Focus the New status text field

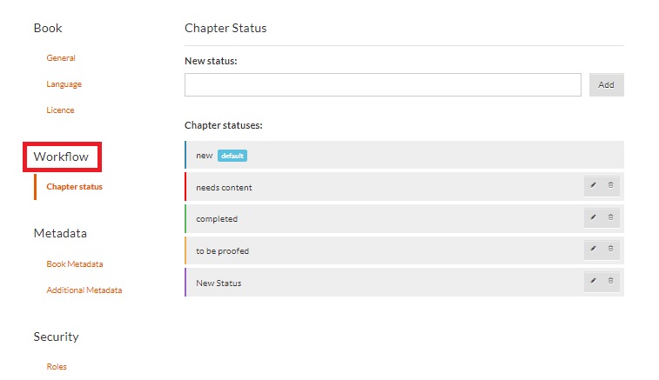pyautogui.click(x=382, y=84)
